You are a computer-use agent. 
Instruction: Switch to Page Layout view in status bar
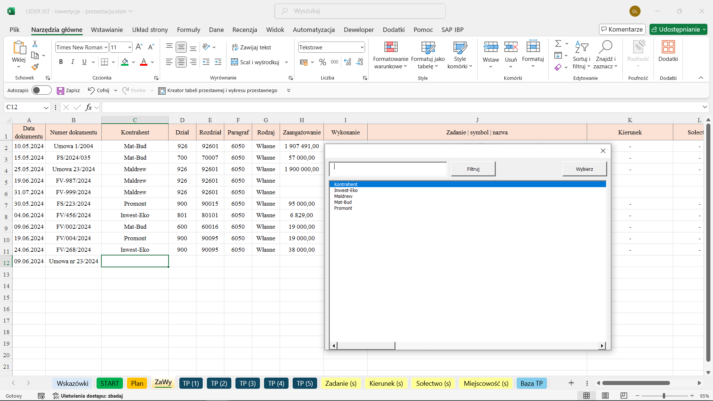(605, 396)
